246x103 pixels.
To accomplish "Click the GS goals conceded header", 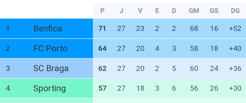I will point(214,11).
